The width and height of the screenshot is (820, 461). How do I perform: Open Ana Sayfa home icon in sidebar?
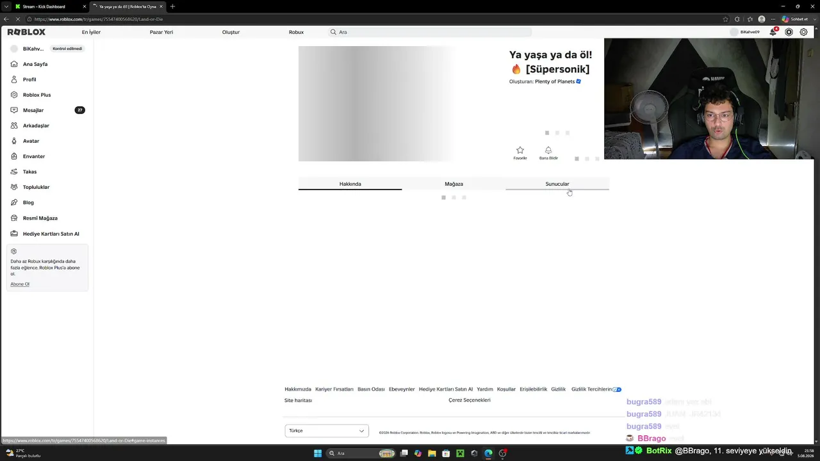click(x=14, y=64)
